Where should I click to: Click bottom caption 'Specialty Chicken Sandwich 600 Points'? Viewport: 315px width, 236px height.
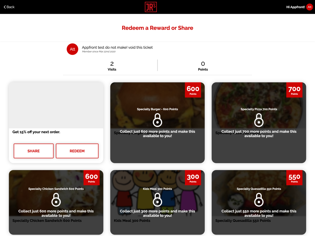(47, 221)
